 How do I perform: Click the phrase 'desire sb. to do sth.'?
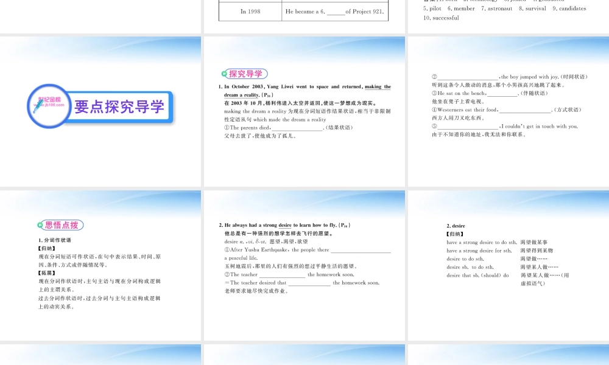(x=470, y=267)
